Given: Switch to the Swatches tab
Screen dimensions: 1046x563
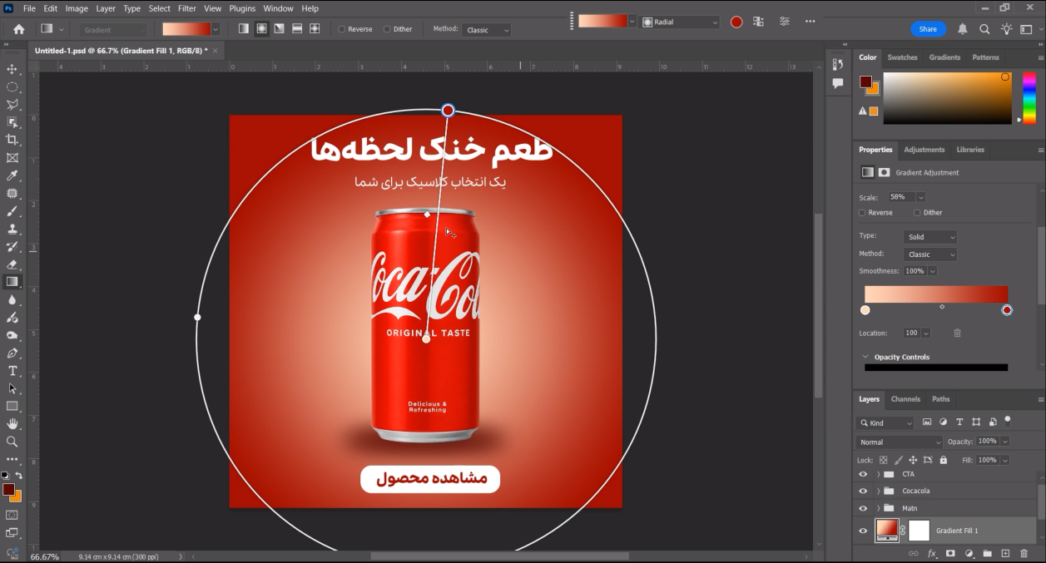Looking at the screenshot, I should 902,57.
